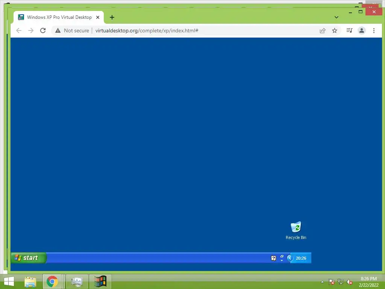
Task: Maximize the Chrome window
Action: coord(361,12)
